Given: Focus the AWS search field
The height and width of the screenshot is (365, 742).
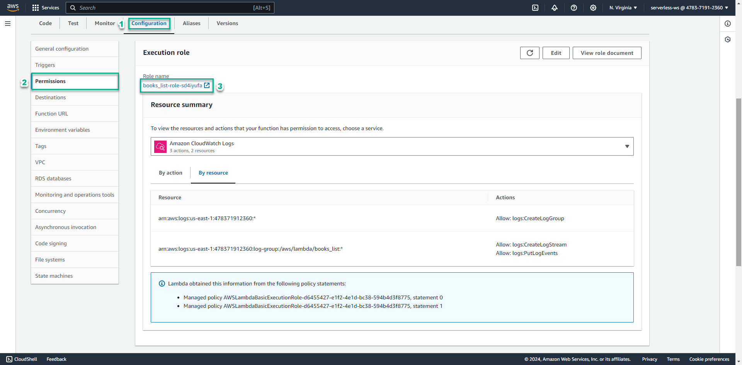Looking at the screenshot, I should click(x=170, y=8).
